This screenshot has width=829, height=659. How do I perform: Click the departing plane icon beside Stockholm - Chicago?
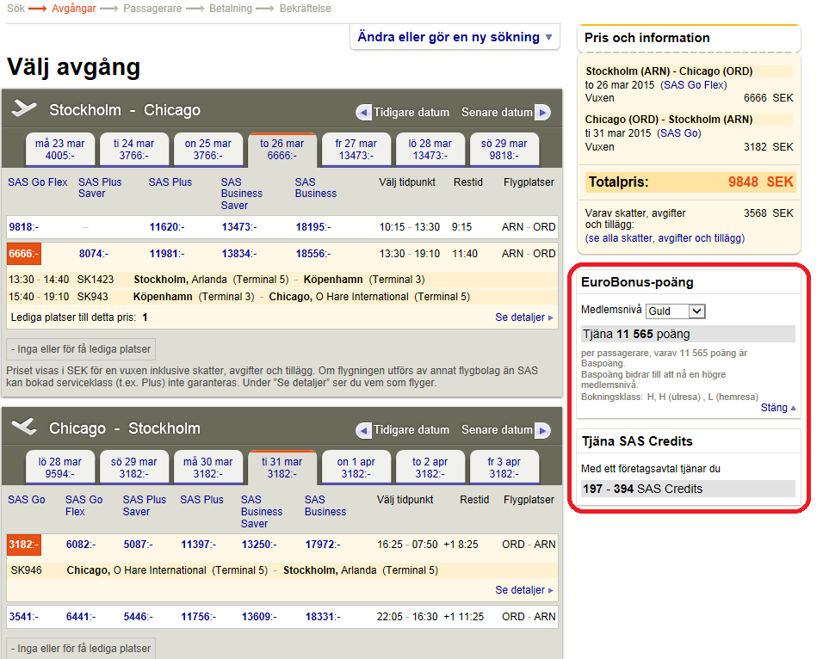click(x=24, y=109)
